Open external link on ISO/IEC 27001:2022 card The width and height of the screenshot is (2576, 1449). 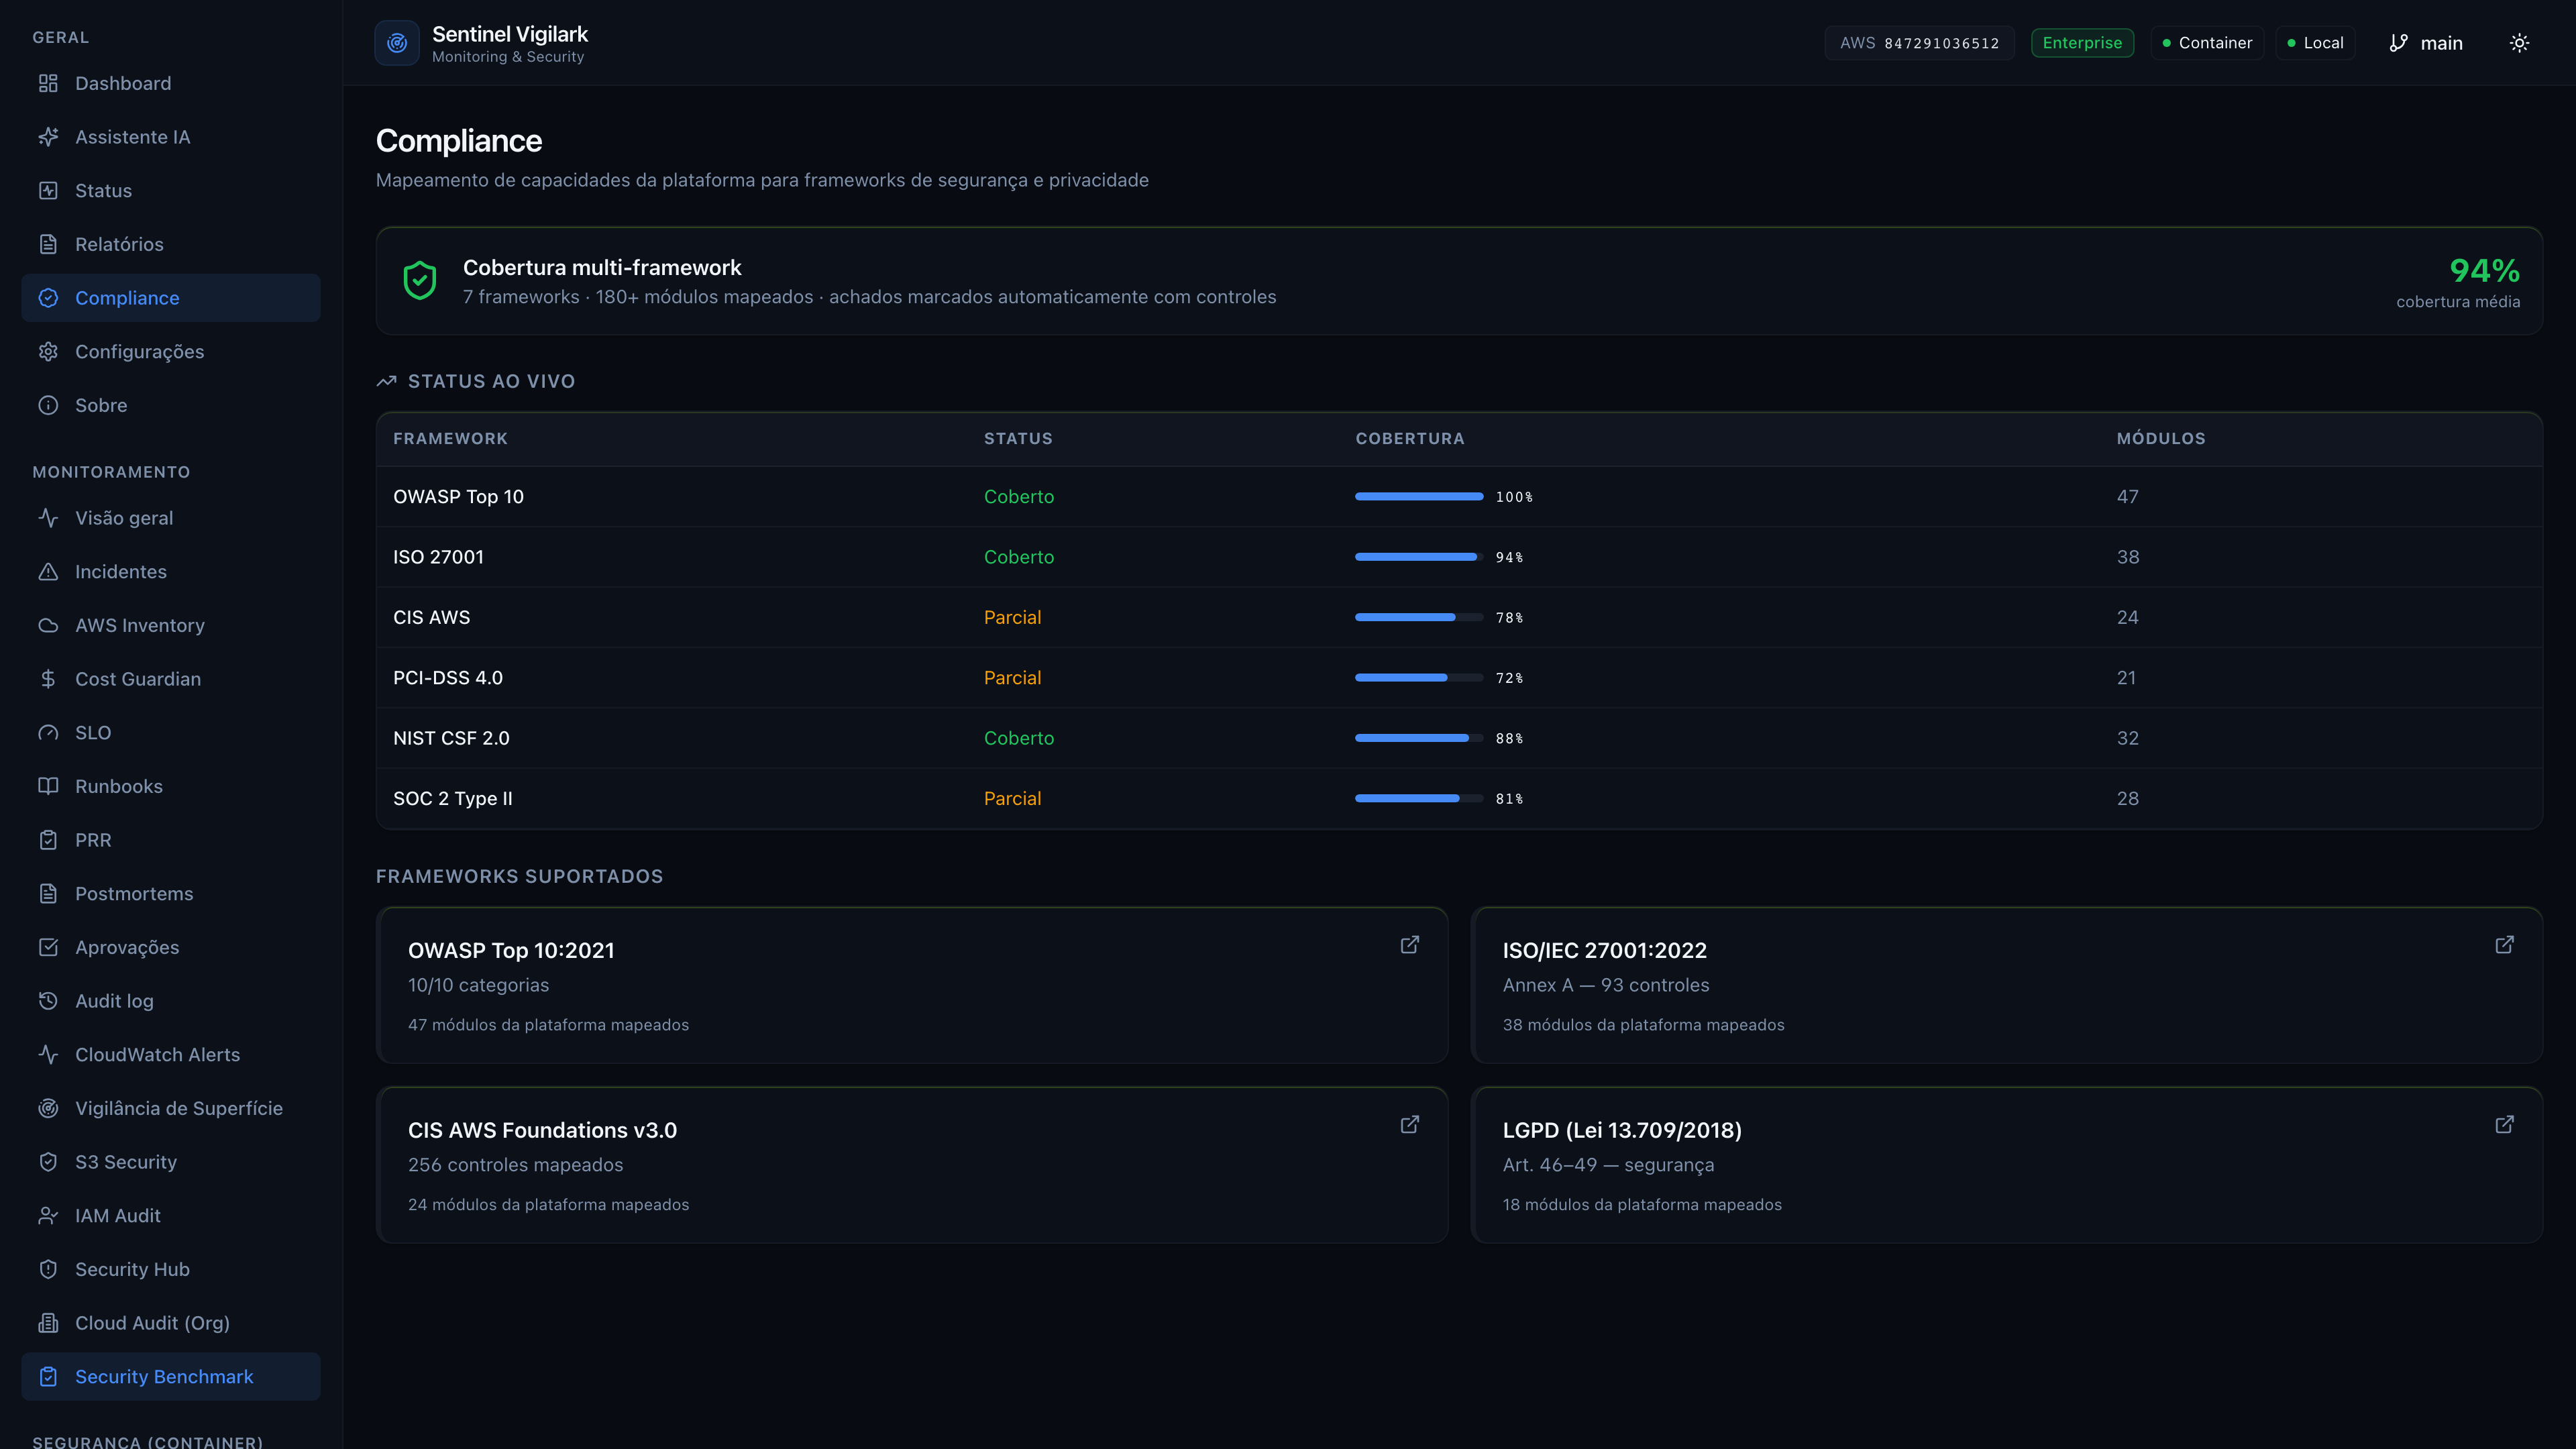(2504, 945)
